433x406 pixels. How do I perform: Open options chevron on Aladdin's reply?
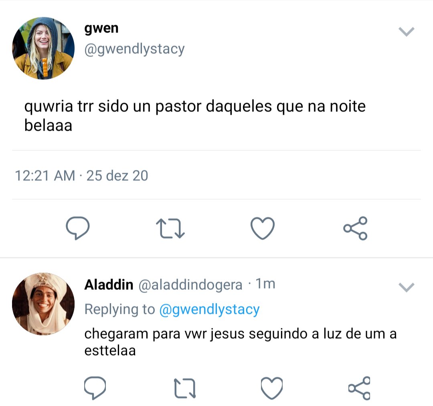coord(407,287)
